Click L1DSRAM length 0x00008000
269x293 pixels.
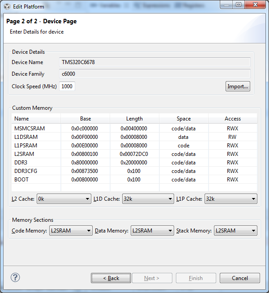134,137
